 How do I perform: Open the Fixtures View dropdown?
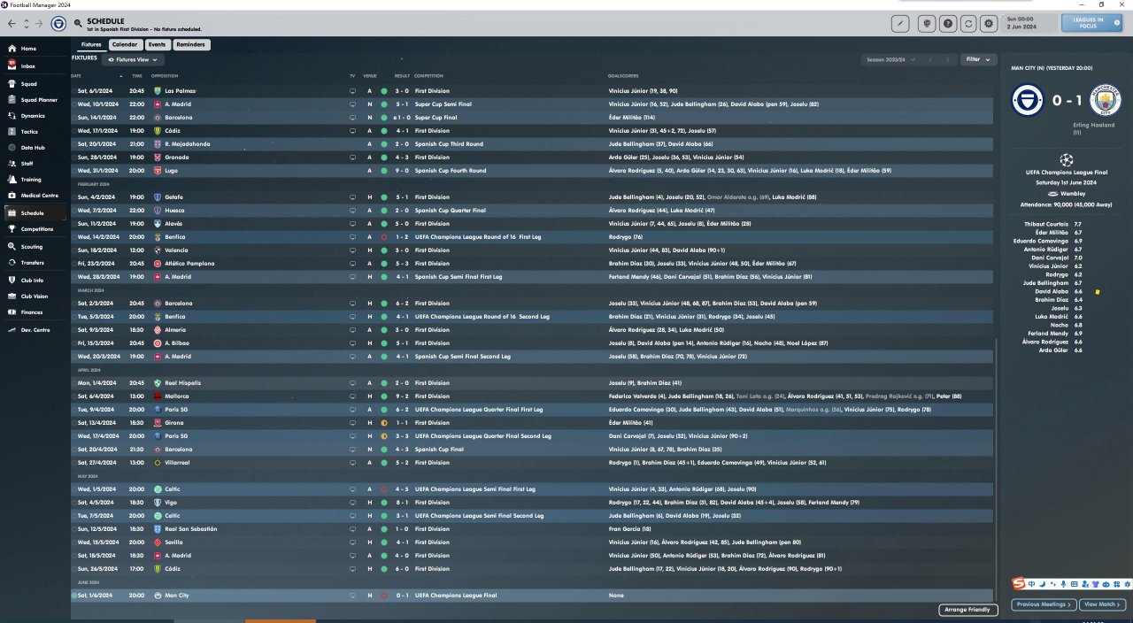click(x=133, y=60)
